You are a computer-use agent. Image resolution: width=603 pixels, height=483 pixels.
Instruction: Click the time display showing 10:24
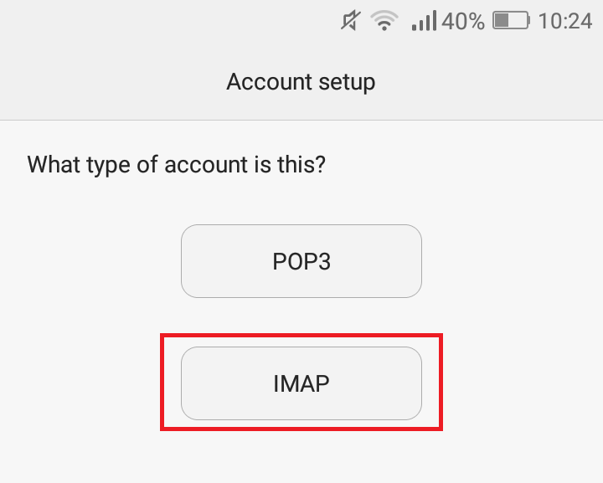564,21
